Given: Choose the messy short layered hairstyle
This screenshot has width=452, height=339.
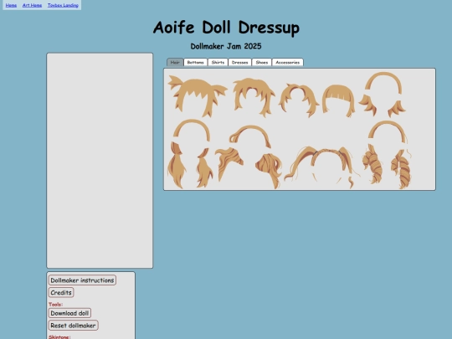Looking at the screenshot, I should point(254,97).
